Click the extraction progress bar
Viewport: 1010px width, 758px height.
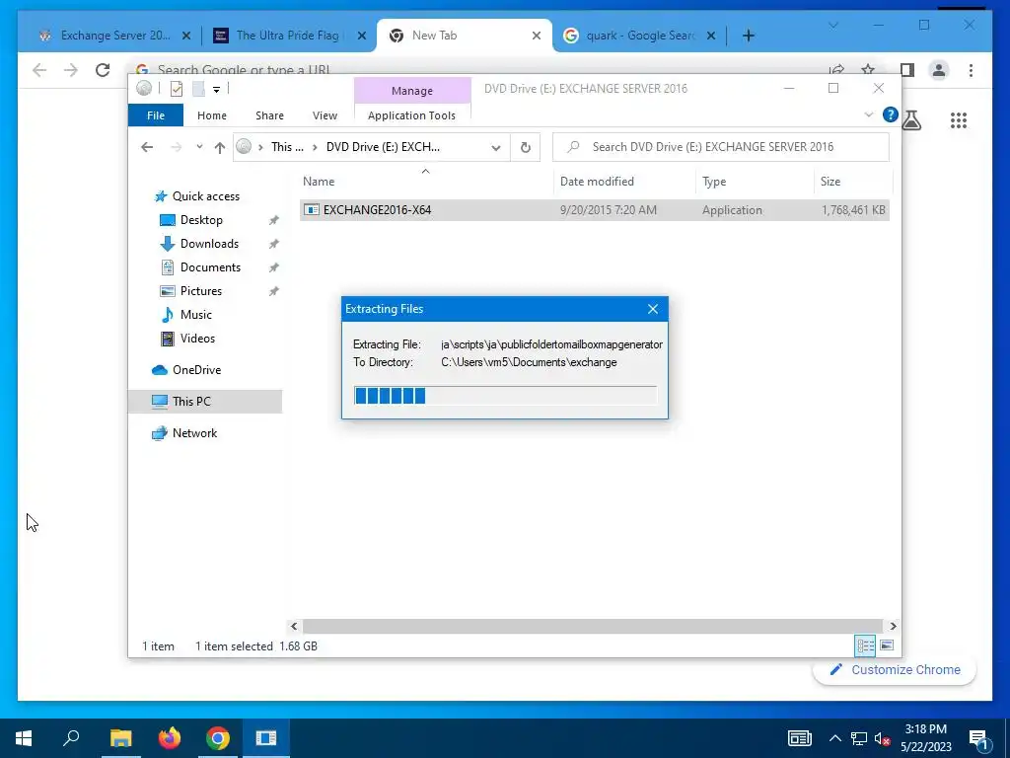(505, 395)
